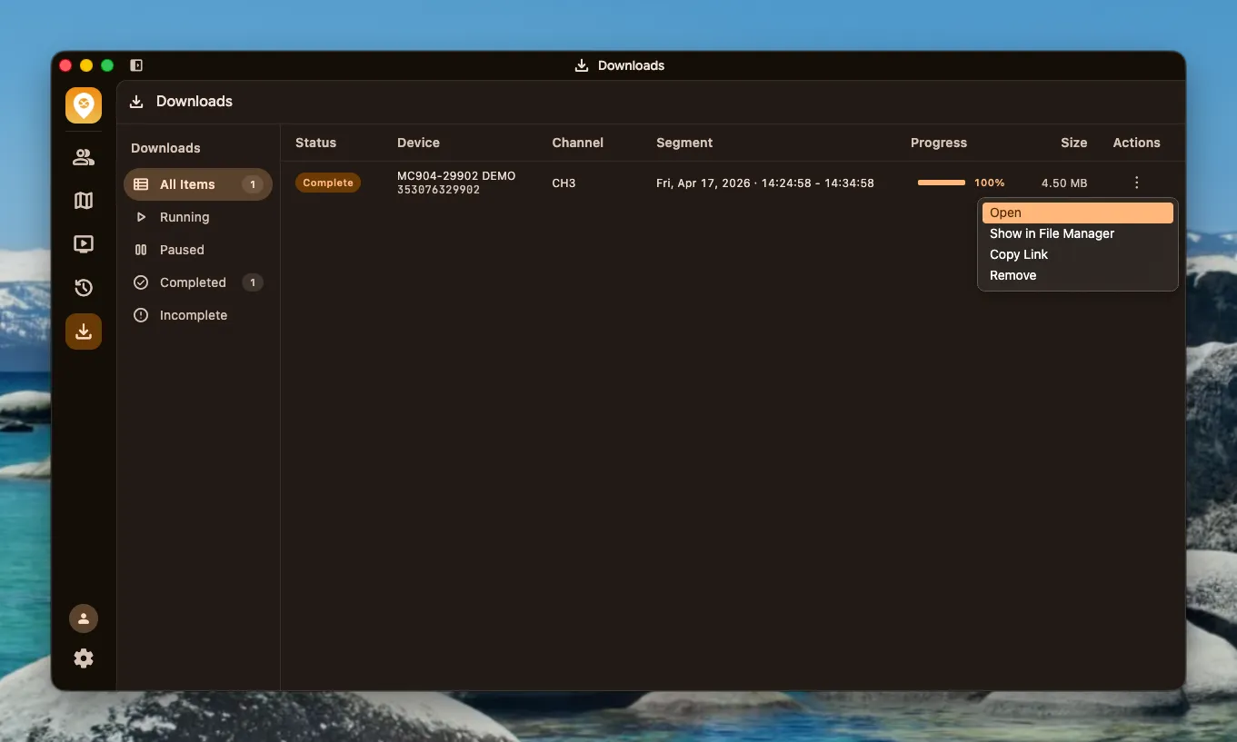Choose Copy Link in the context menu

pos(1078,254)
